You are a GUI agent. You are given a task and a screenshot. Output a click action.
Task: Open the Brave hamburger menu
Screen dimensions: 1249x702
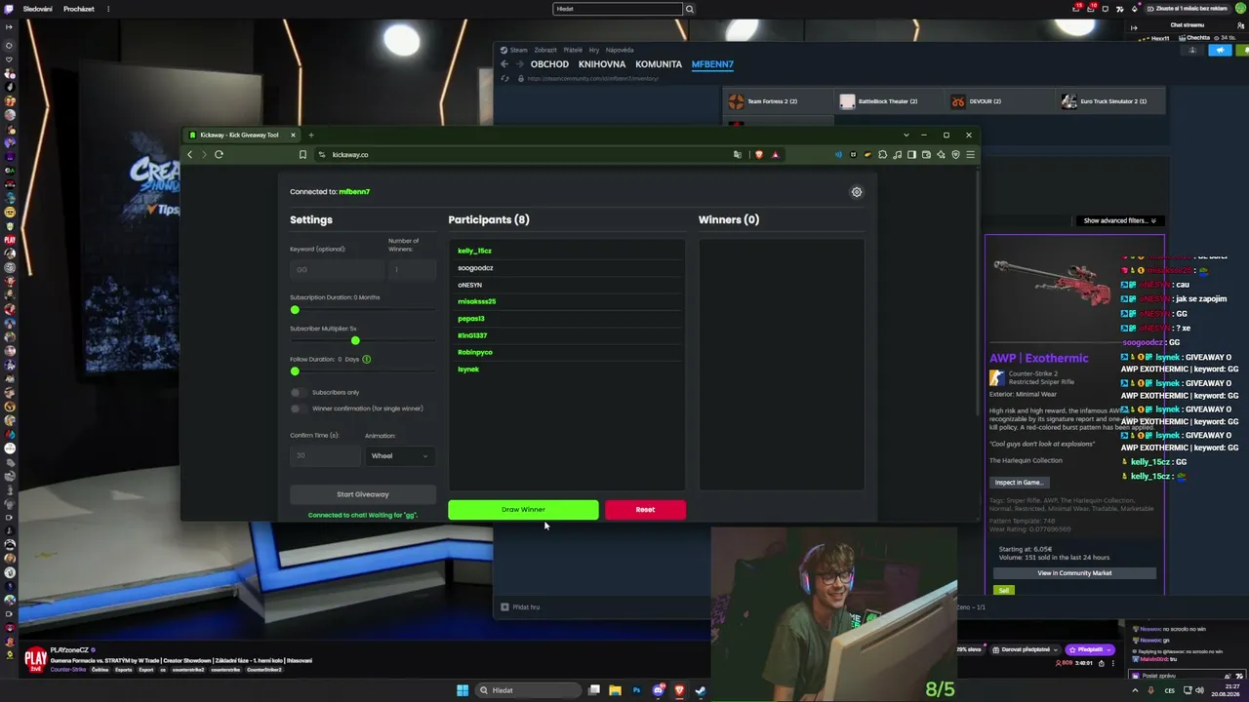pos(970,154)
